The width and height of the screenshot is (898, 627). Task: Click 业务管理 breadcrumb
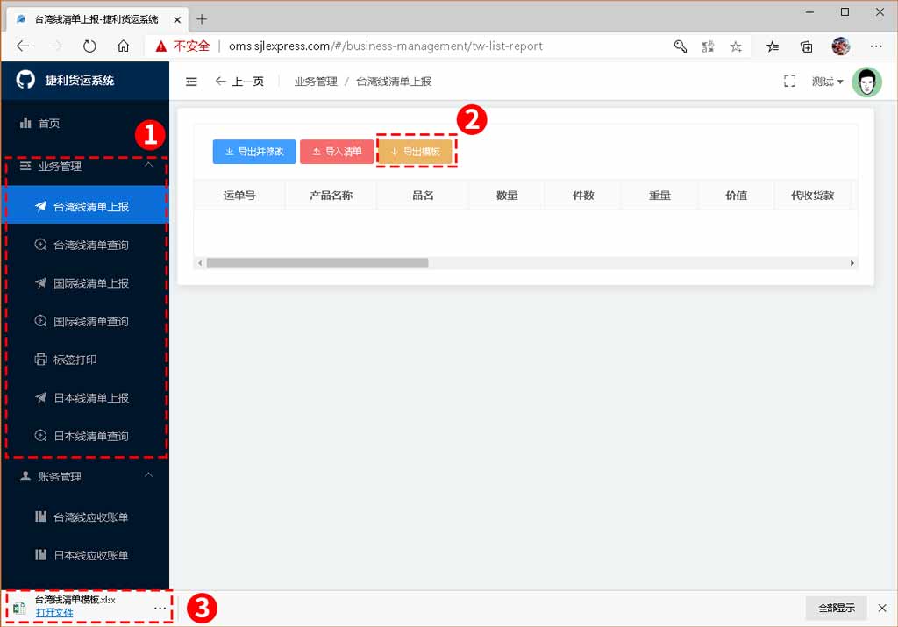tap(316, 82)
